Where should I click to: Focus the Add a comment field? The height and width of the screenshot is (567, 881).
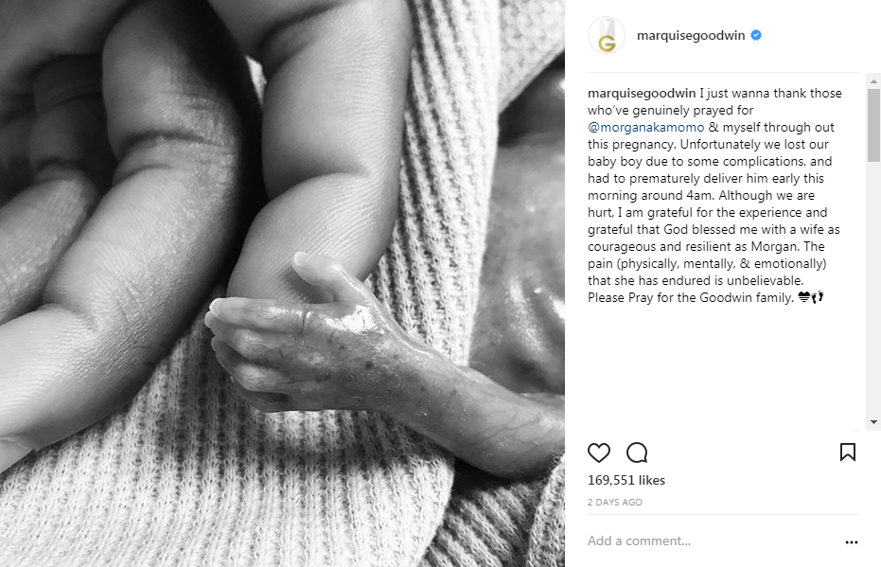coord(714,540)
